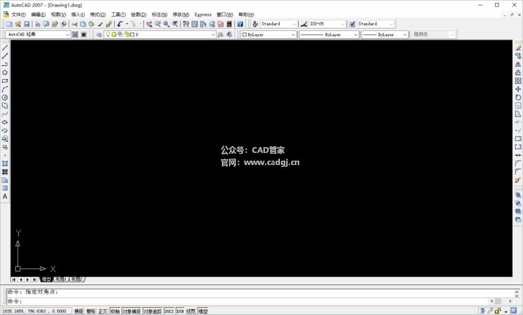Screen dimensions: 523x315
Task: Select the Move modify tool
Action: click(518, 90)
